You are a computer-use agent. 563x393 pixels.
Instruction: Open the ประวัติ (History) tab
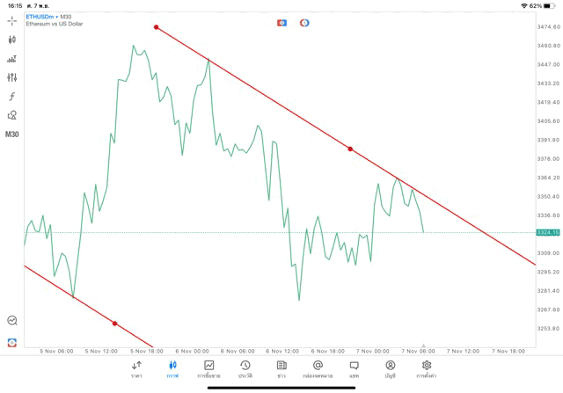point(245,368)
